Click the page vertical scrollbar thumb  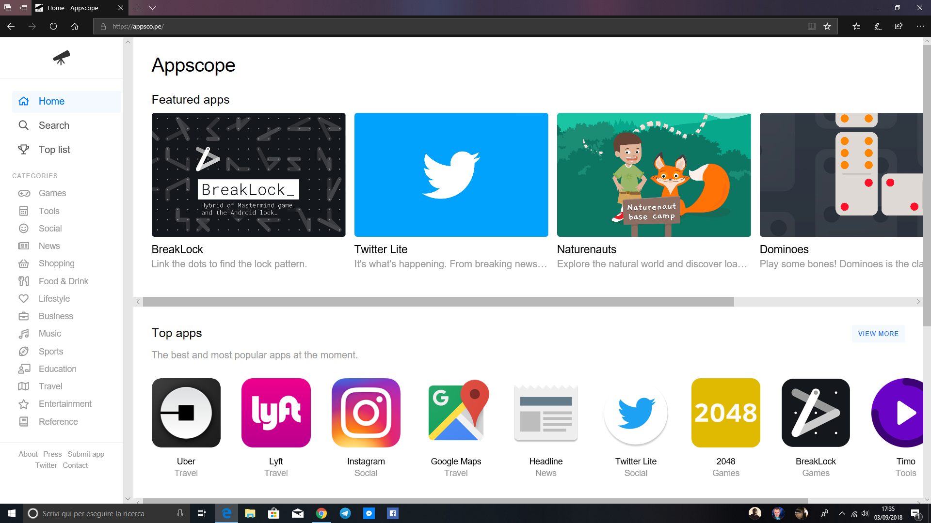(x=927, y=185)
